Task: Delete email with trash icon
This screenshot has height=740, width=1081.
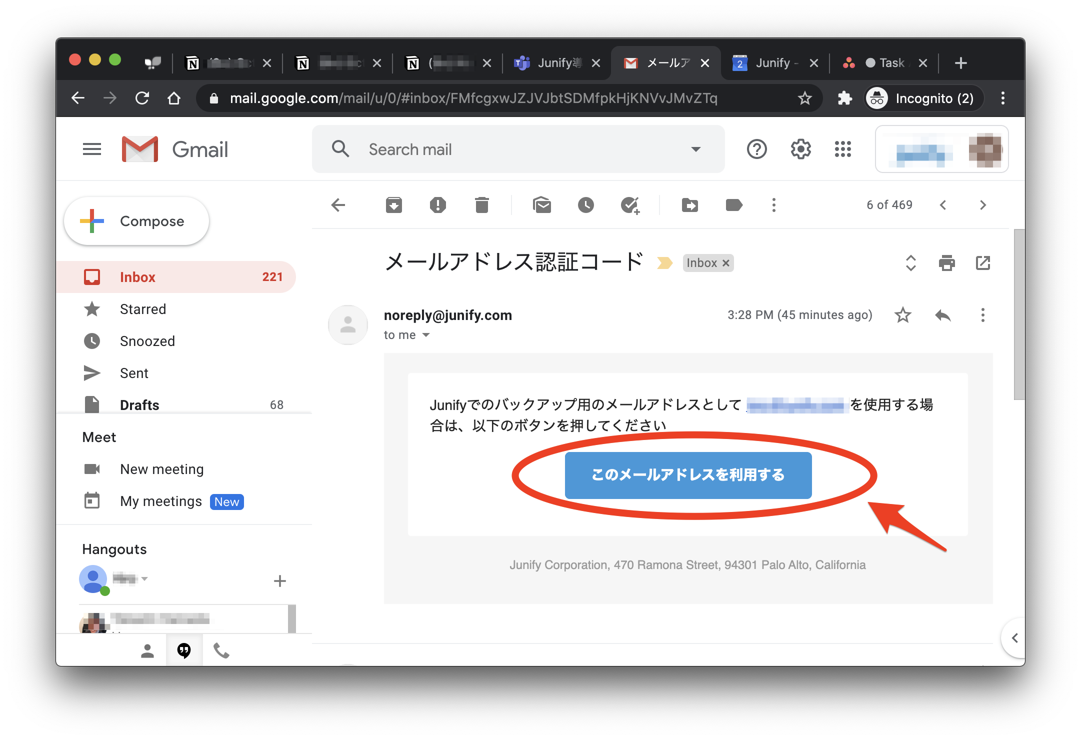Action: pyautogui.click(x=481, y=205)
